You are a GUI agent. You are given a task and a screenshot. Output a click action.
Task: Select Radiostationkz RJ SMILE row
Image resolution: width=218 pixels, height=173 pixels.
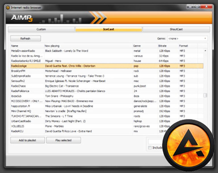coord(107,61)
